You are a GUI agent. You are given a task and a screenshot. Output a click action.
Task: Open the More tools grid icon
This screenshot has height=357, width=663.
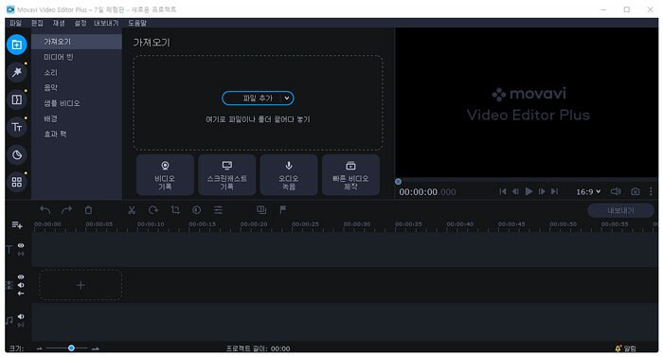click(16, 183)
